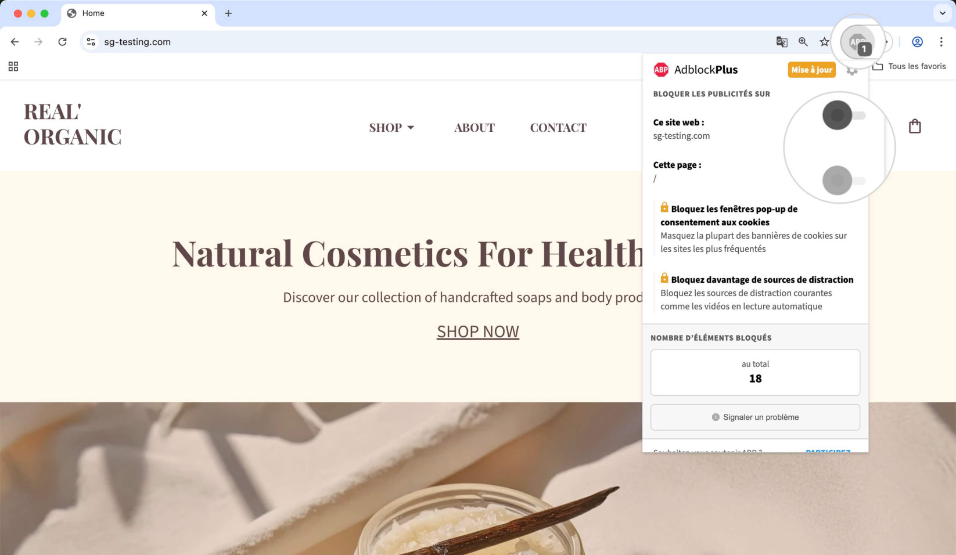Click the REAL' ORGANIC logo
Screen dimensions: 956x555
[x=73, y=124]
